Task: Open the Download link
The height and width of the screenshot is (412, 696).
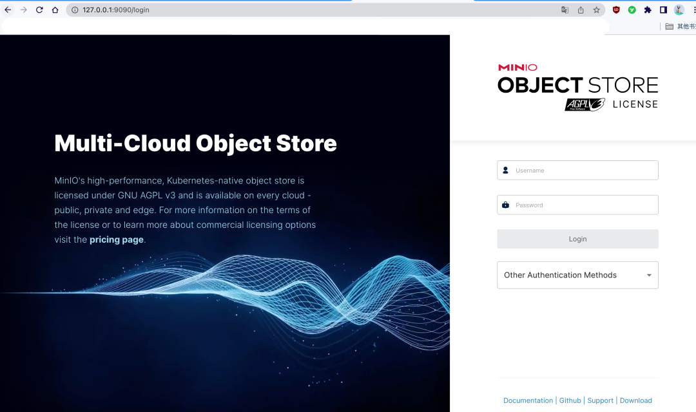Action: point(635,400)
